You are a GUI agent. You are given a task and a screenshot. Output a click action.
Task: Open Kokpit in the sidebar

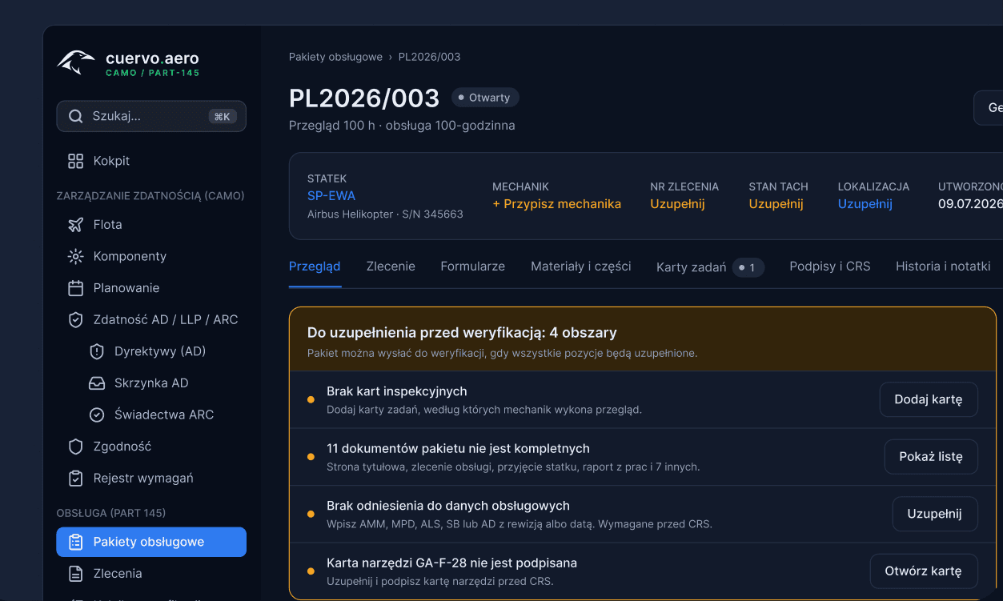point(151,161)
